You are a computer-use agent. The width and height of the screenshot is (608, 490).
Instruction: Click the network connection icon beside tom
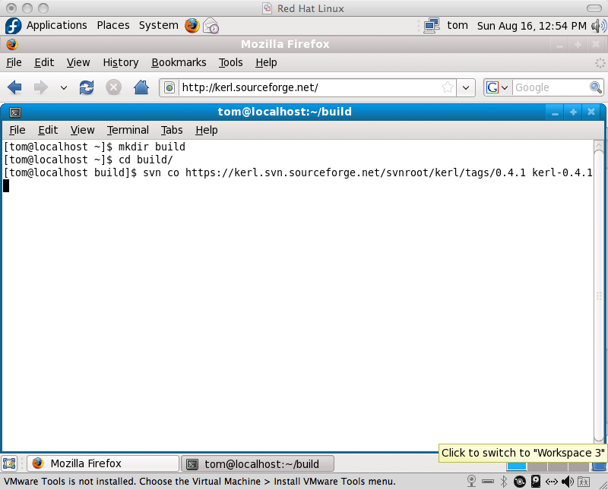click(432, 25)
